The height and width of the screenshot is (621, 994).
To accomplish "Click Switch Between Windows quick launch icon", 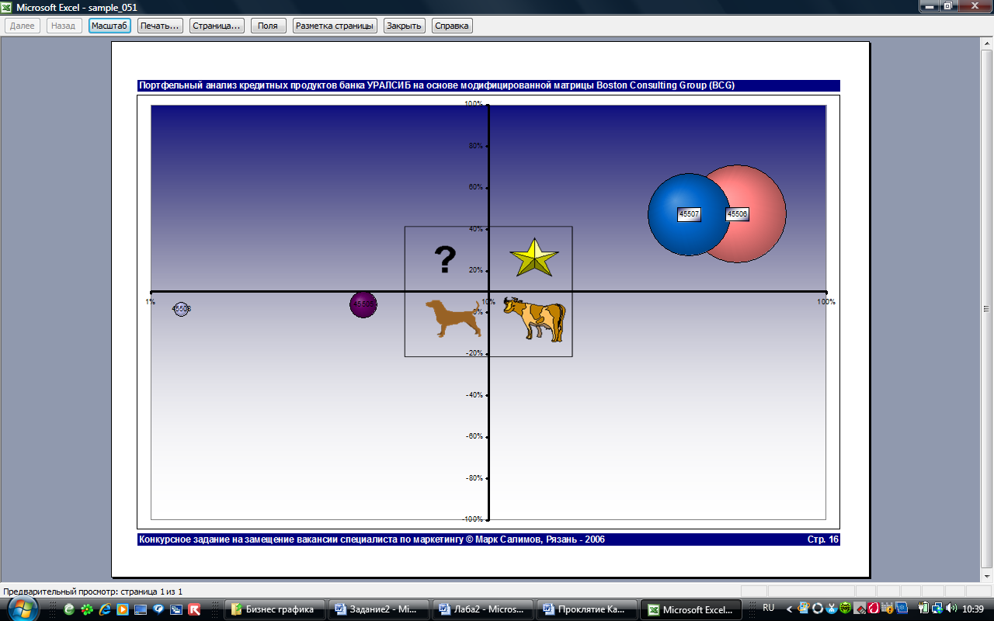I will point(176,609).
